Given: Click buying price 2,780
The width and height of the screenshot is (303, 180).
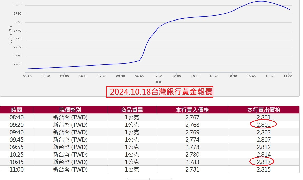Looking at the screenshot, I should click(x=192, y=154).
